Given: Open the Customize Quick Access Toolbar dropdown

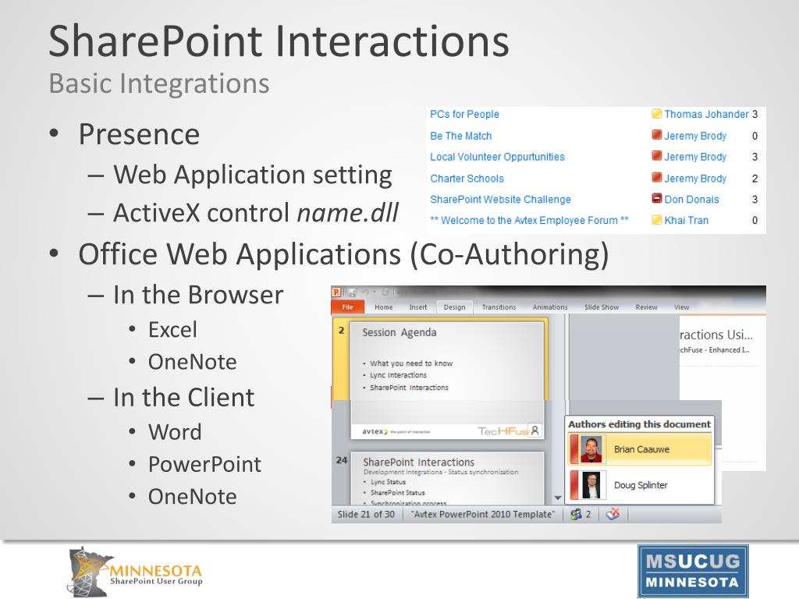Looking at the screenshot, I should (397, 292).
